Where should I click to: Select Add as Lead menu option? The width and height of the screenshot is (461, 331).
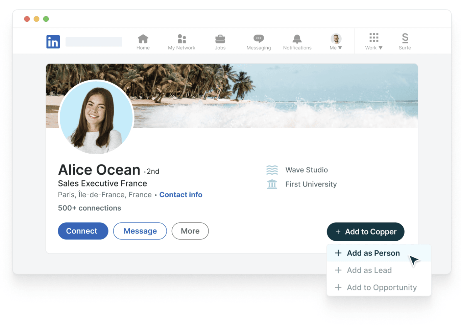click(369, 270)
